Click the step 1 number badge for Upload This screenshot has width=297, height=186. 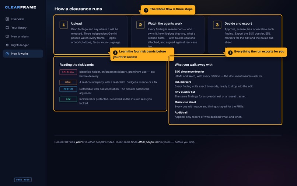64,25
